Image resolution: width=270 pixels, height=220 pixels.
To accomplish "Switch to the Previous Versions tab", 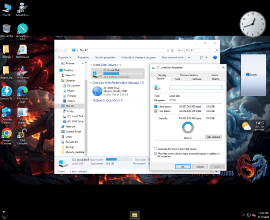I will pos(189,75).
